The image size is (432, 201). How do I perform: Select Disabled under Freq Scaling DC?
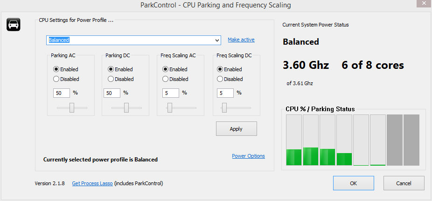[x=230, y=79]
